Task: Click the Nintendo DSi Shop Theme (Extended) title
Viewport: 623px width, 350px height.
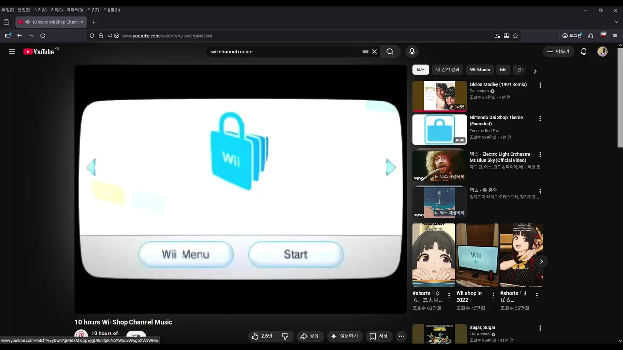Action: coord(496,121)
